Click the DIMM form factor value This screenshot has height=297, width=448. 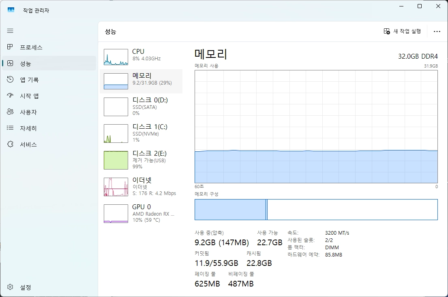pyautogui.click(x=332, y=248)
